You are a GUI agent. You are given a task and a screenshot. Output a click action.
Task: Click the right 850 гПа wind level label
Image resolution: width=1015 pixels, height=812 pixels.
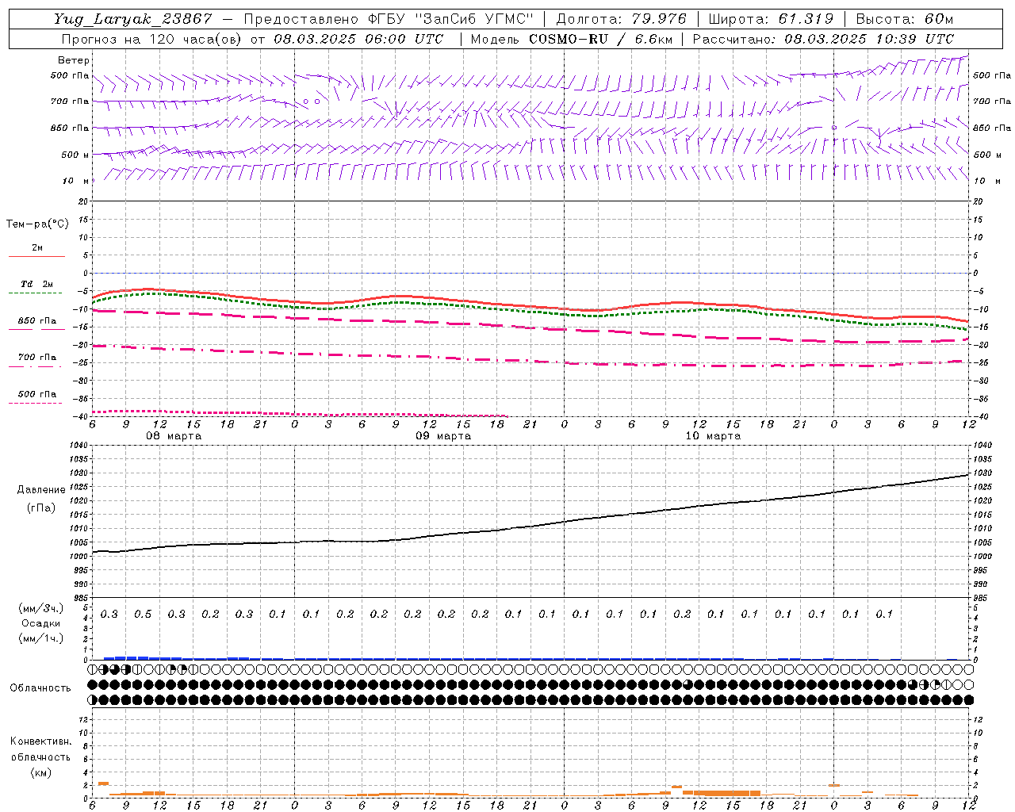(x=992, y=128)
